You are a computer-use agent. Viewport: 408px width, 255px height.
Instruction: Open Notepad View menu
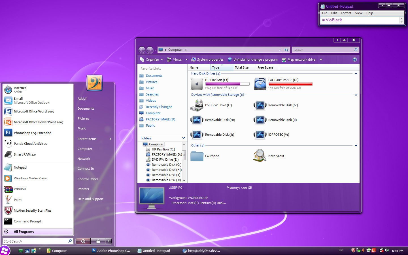(359, 13)
